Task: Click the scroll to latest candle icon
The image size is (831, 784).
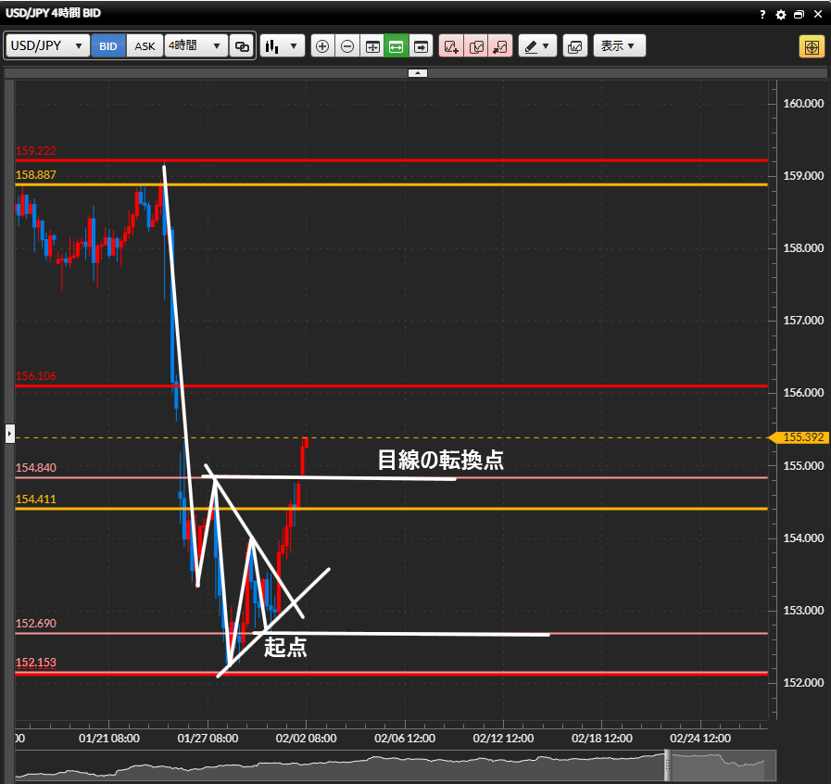Action: pos(422,45)
